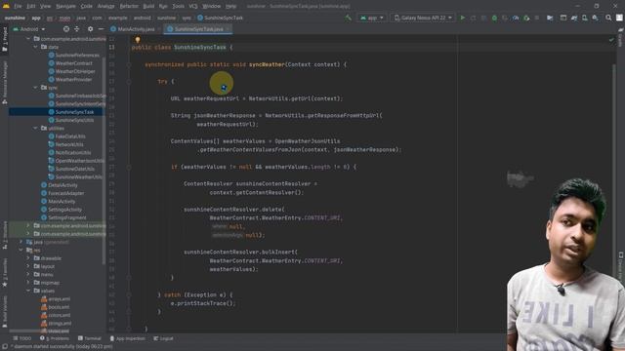625x351 pixels.
Task: Toggle status bar tool window quick-access icon
Action: [5, 347]
